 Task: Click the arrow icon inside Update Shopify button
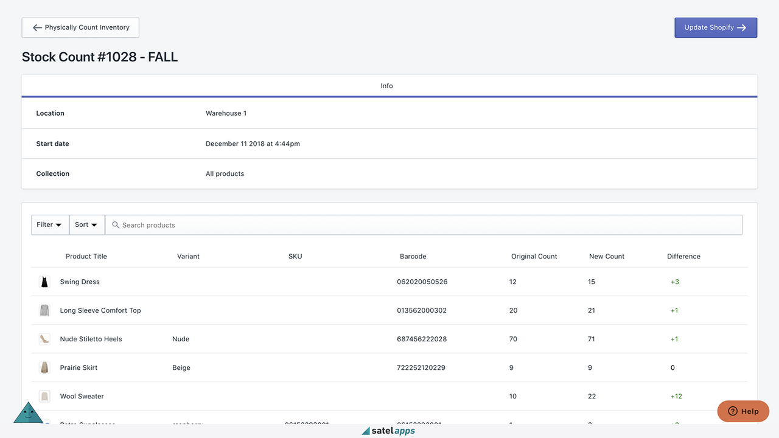point(741,27)
